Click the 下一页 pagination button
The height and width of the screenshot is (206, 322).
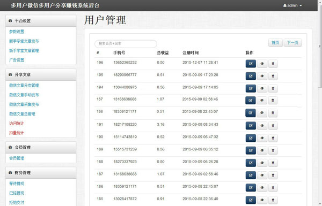point(292,43)
